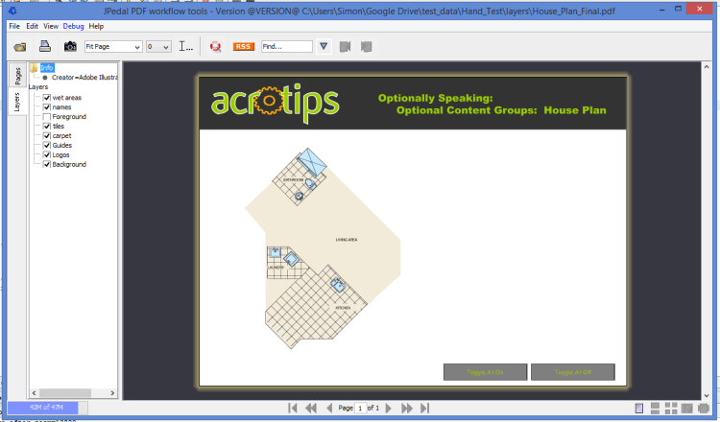This screenshot has height=422, width=720.
Task: Open the Debug menu
Action: (x=73, y=26)
